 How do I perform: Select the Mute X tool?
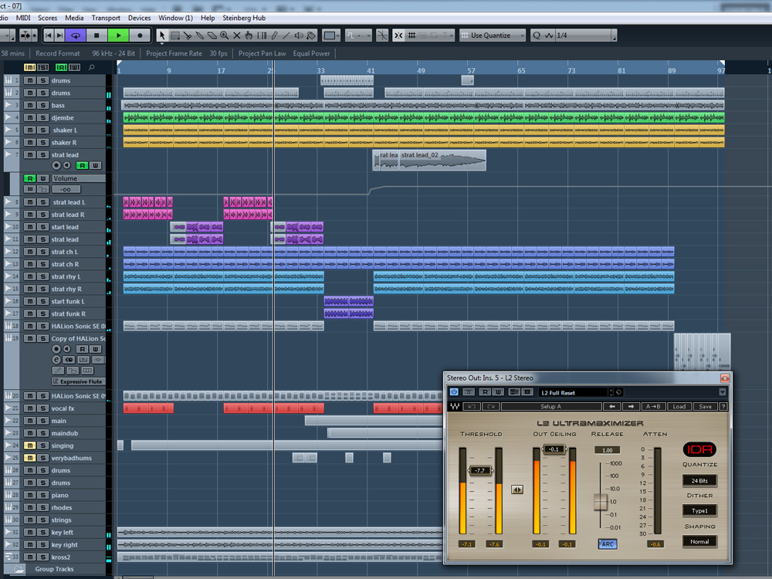pyautogui.click(x=237, y=36)
